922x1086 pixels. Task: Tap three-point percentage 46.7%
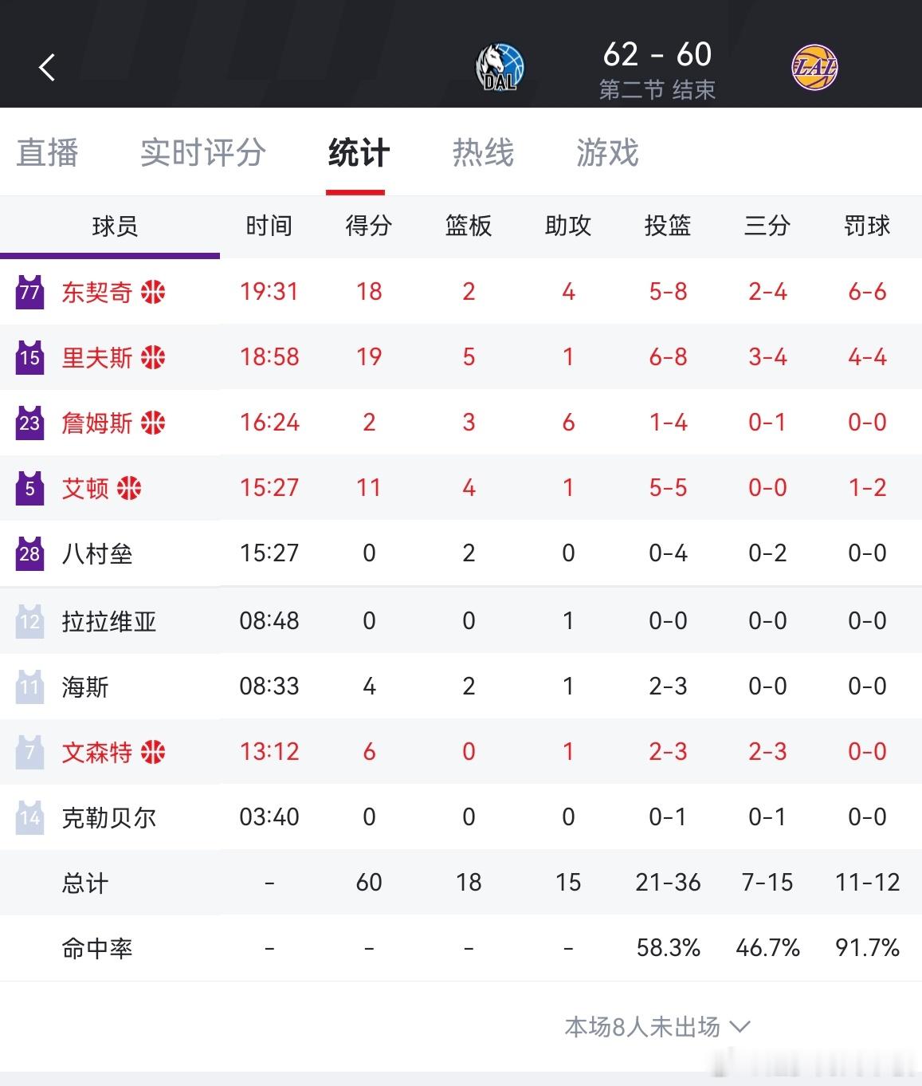pos(767,948)
